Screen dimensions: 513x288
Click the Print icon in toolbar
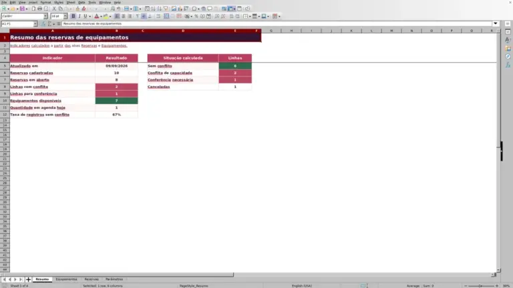[39, 9]
